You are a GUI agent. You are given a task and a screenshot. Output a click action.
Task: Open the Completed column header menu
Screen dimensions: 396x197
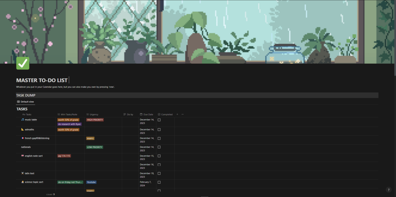165,114
